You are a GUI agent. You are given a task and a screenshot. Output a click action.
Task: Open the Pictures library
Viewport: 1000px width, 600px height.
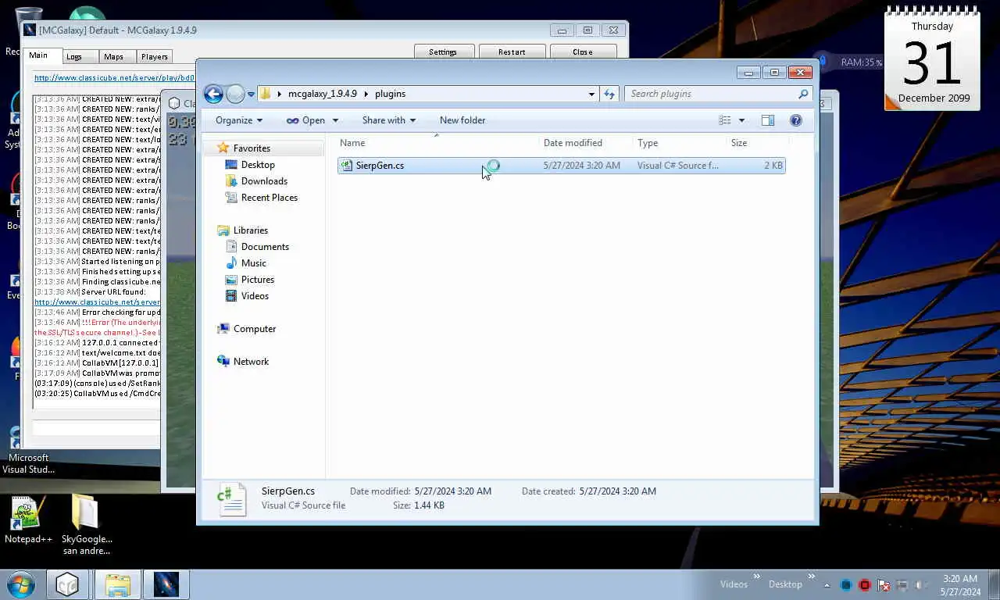click(x=257, y=280)
